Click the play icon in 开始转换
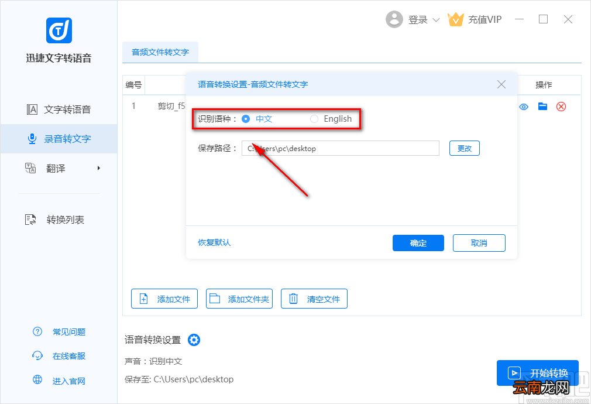This screenshot has height=404, width=591. click(514, 373)
